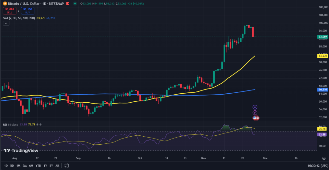Select the 5D time range

[x=12, y=166]
